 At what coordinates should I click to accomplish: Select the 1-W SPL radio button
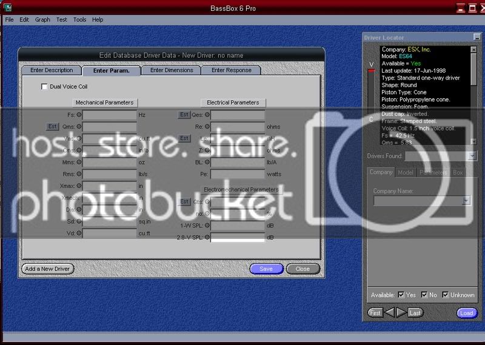point(207,226)
